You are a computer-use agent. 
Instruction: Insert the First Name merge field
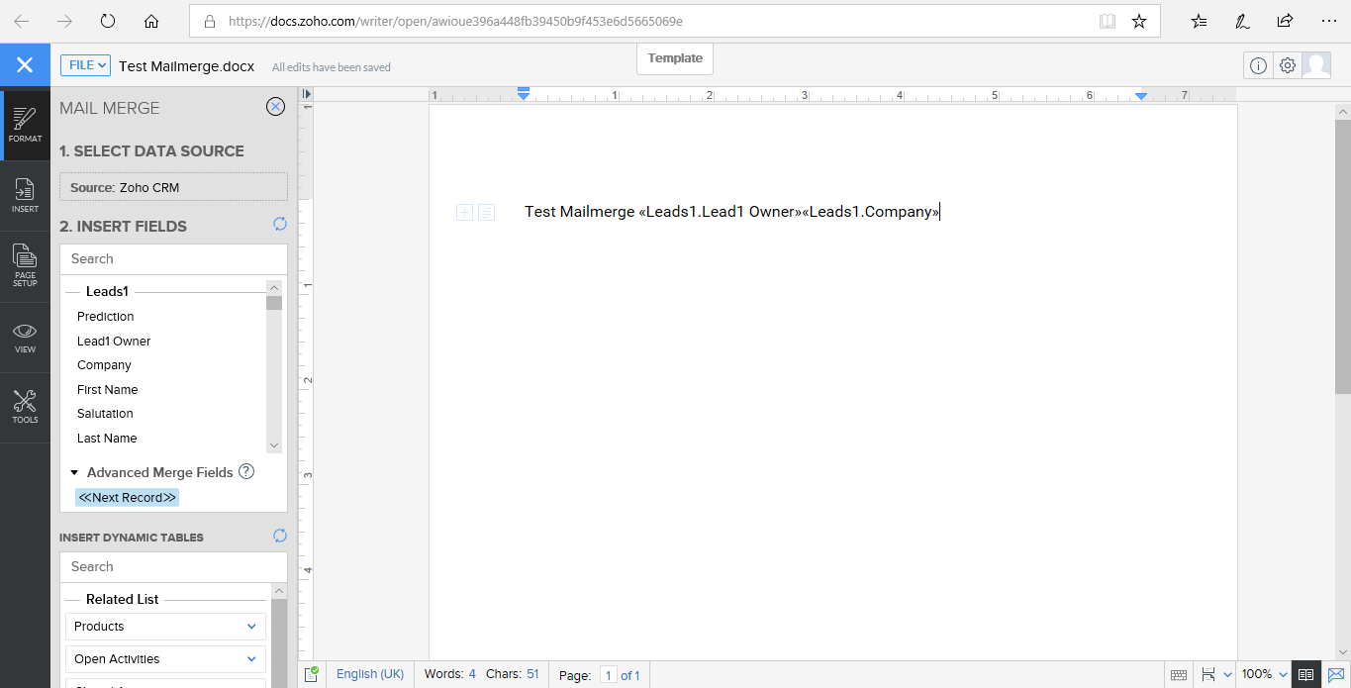tap(108, 390)
